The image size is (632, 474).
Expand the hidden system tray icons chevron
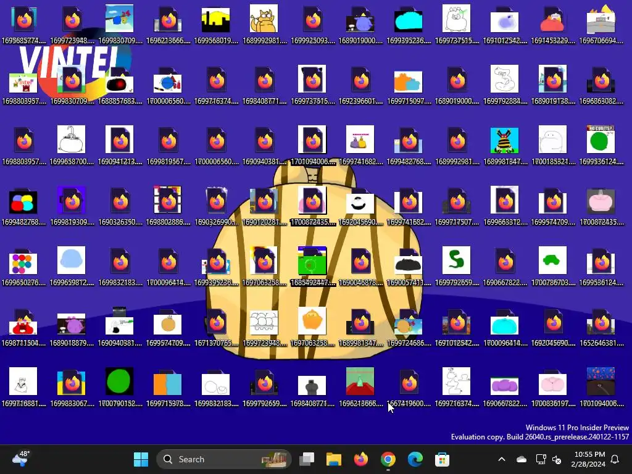[501, 459]
